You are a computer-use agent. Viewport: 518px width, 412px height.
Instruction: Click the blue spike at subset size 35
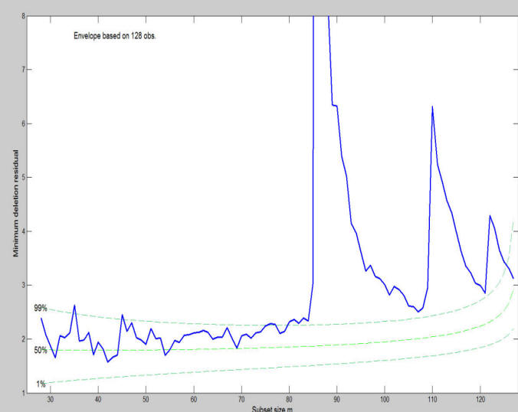[x=74, y=306]
